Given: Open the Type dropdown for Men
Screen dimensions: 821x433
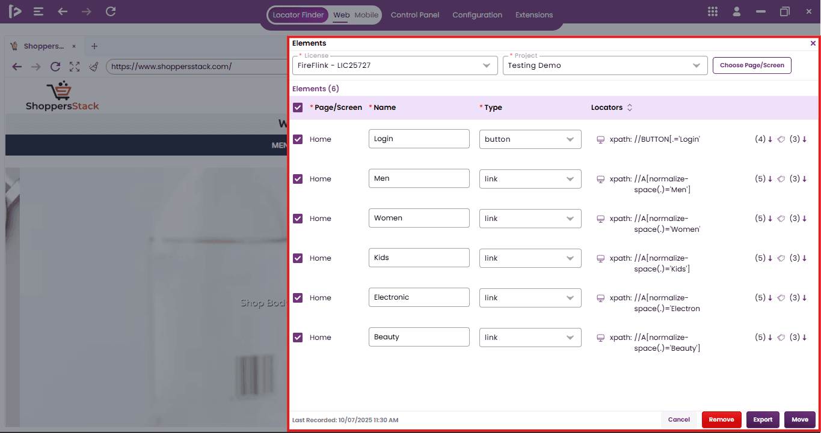Looking at the screenshot, I should 530,179.
